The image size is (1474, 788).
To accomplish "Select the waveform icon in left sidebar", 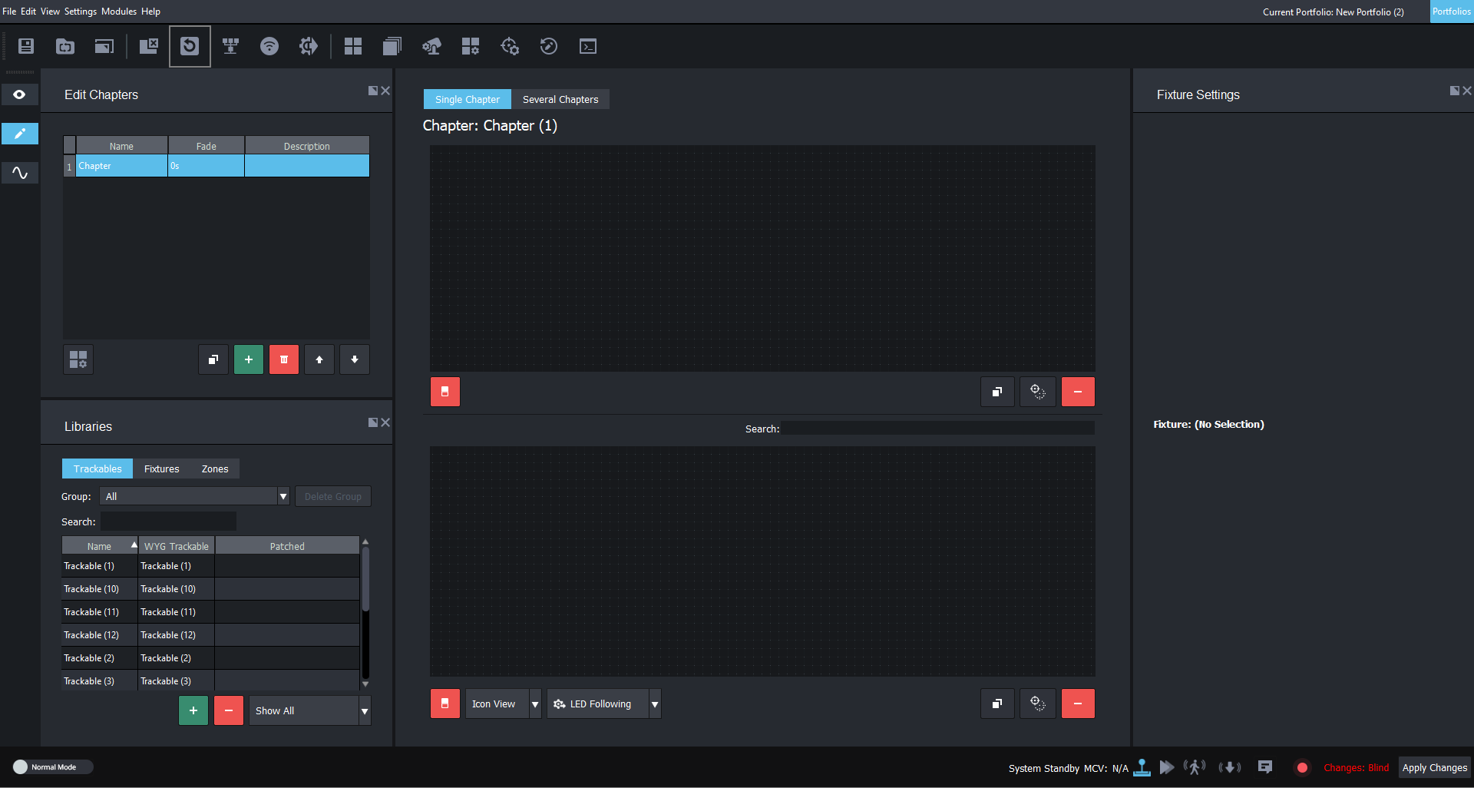I will click(x=20, y=173).
